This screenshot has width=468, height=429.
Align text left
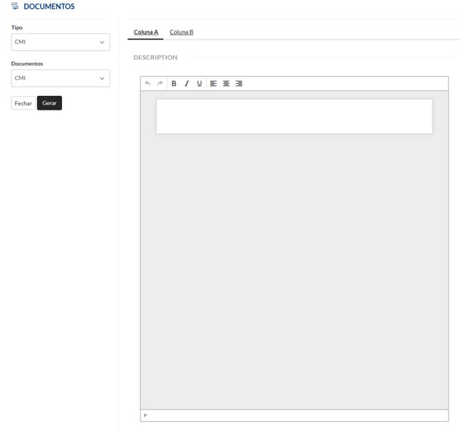213,84
